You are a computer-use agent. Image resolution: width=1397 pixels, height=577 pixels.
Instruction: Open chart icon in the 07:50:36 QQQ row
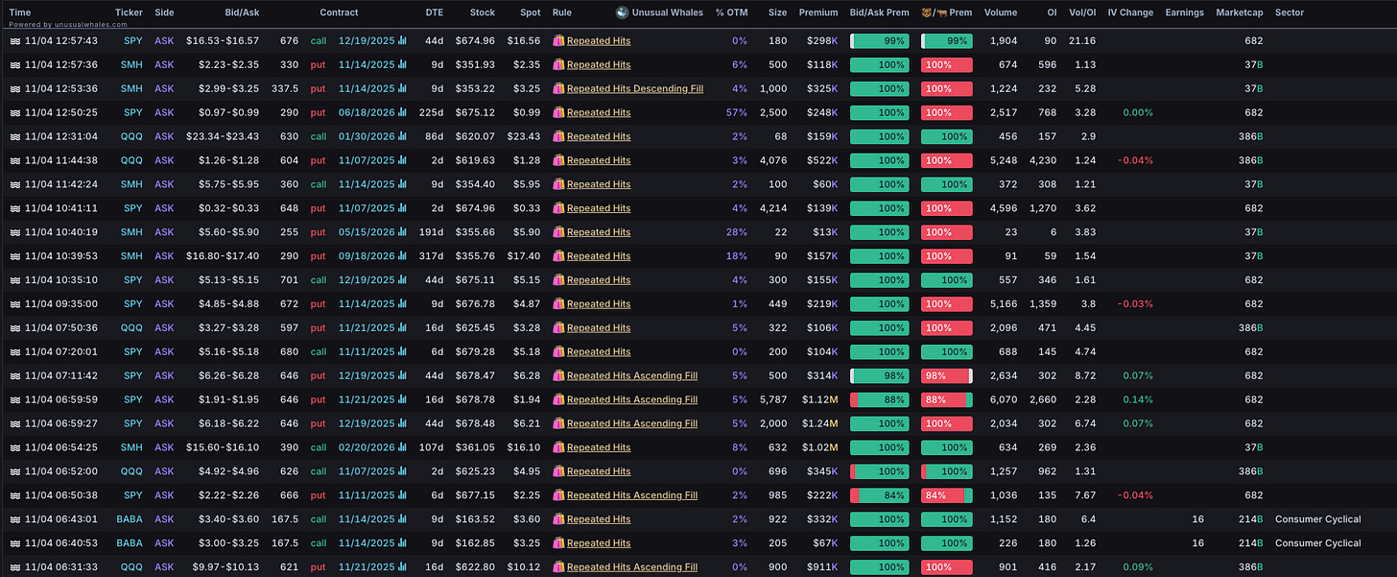(x=402, y=328)
